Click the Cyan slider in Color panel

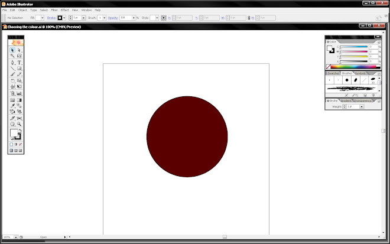[x=353, y=47]
